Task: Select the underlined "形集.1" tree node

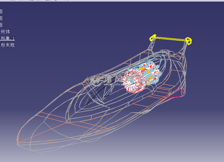Action: 7,38
